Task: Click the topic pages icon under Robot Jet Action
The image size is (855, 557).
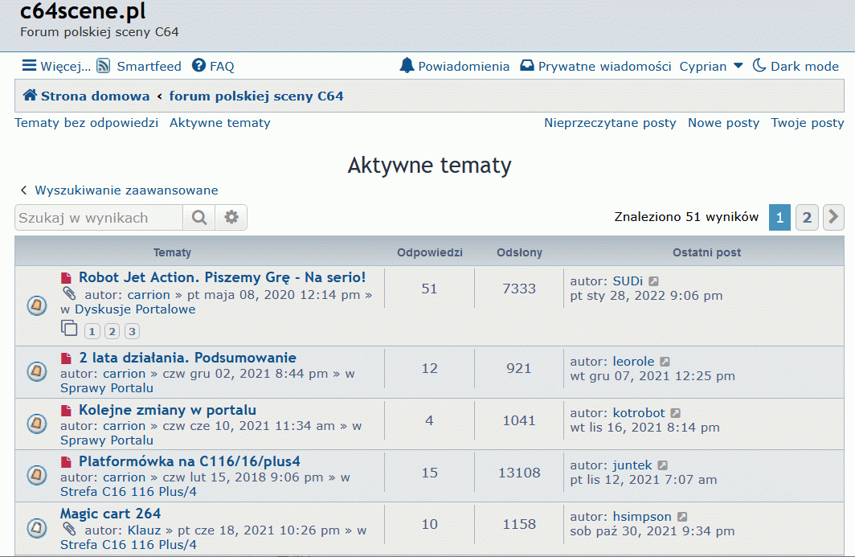Action: [x=69, y=329]
